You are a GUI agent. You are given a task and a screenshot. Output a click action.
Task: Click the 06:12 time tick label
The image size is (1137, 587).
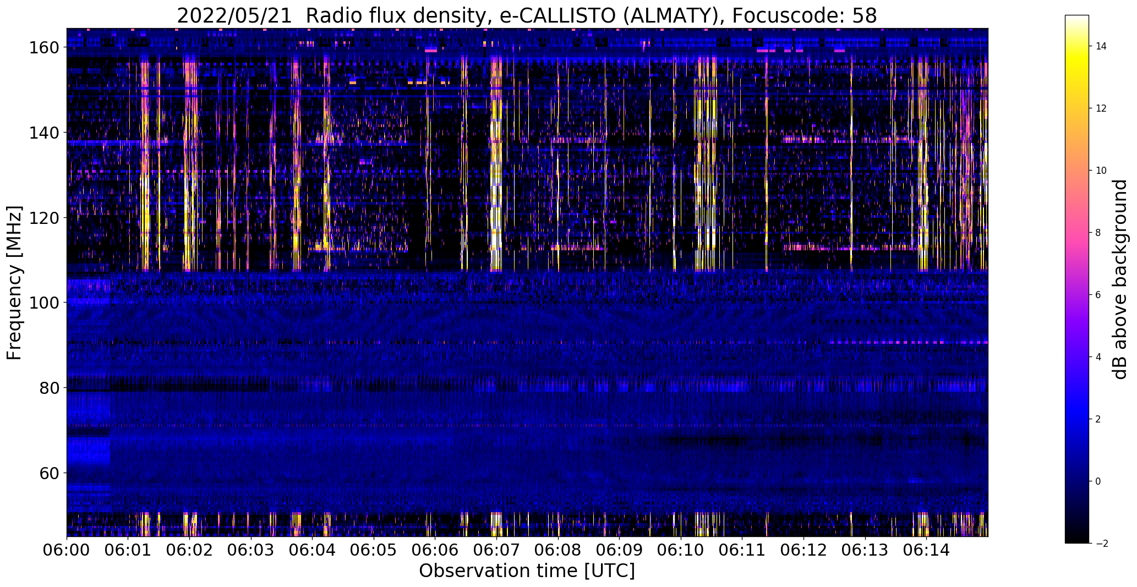pos(803,550)
